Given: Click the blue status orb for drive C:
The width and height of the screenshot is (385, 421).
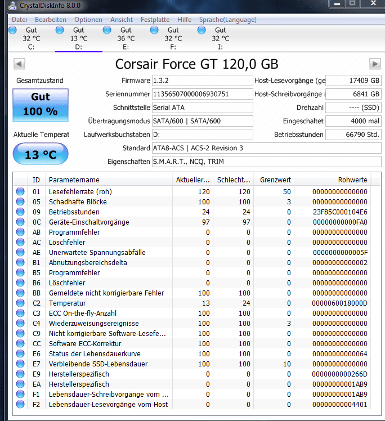Looking at the screenshot, I should coord(12,30).
